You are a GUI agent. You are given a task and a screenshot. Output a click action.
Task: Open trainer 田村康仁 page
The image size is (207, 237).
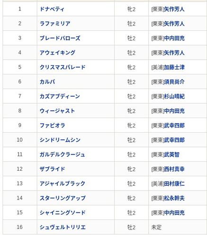[x=174, y=184]
